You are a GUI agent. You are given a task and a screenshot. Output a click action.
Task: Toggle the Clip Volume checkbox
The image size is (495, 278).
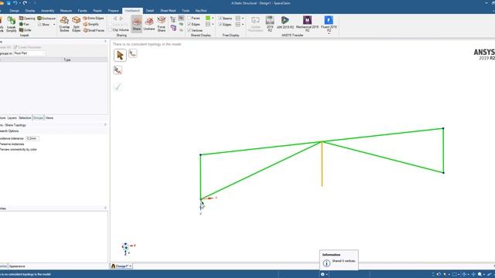[x=111, y=30]
